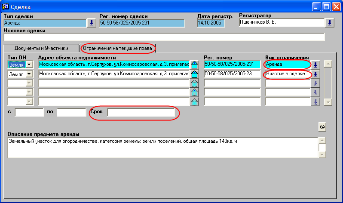Open restriction arrow beside Участие в сделке
This screenshot has width=343, height=203.
(315, 74)
